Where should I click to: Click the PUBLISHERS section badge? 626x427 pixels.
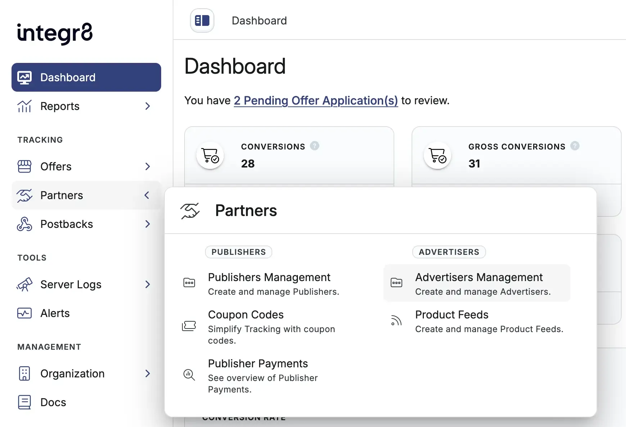coord(239,252)
